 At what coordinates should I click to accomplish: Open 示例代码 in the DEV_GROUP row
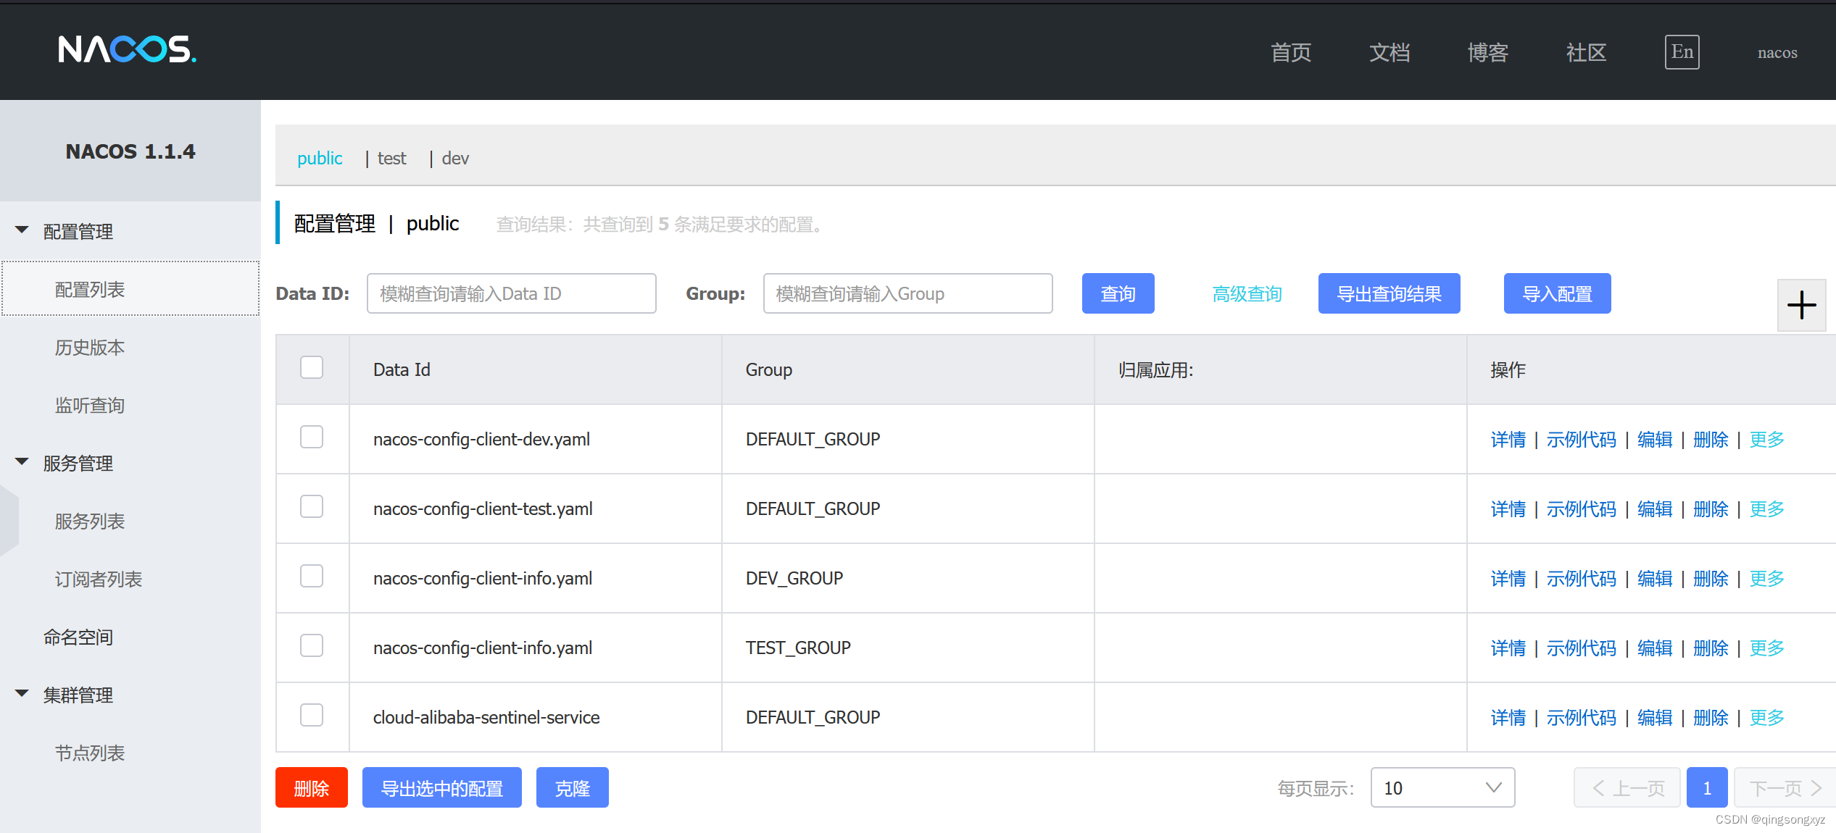(1581, 579)
